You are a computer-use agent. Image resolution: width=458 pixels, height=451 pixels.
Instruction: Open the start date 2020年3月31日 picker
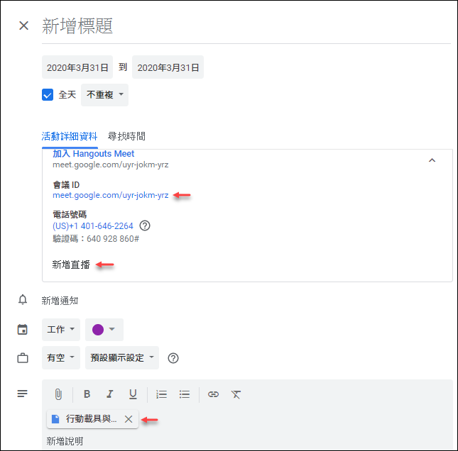[x=77, y=67]
